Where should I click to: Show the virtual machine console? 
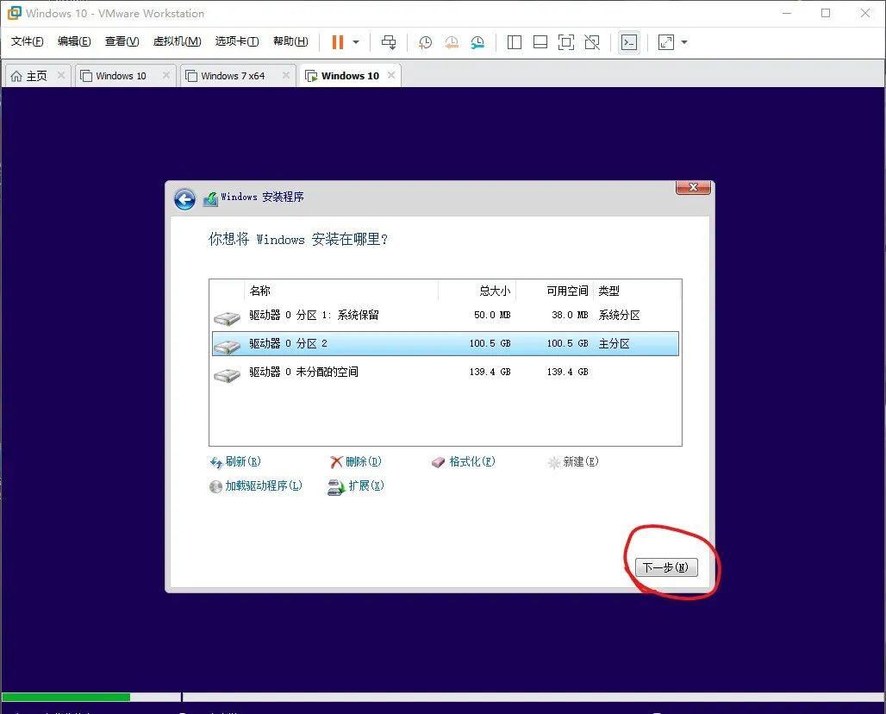coord(630,42)
